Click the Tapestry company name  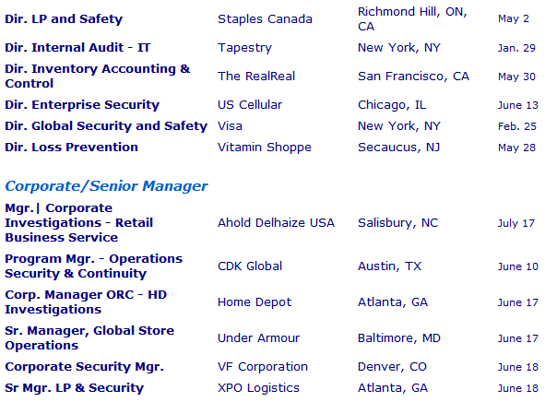tap(244, 48)
